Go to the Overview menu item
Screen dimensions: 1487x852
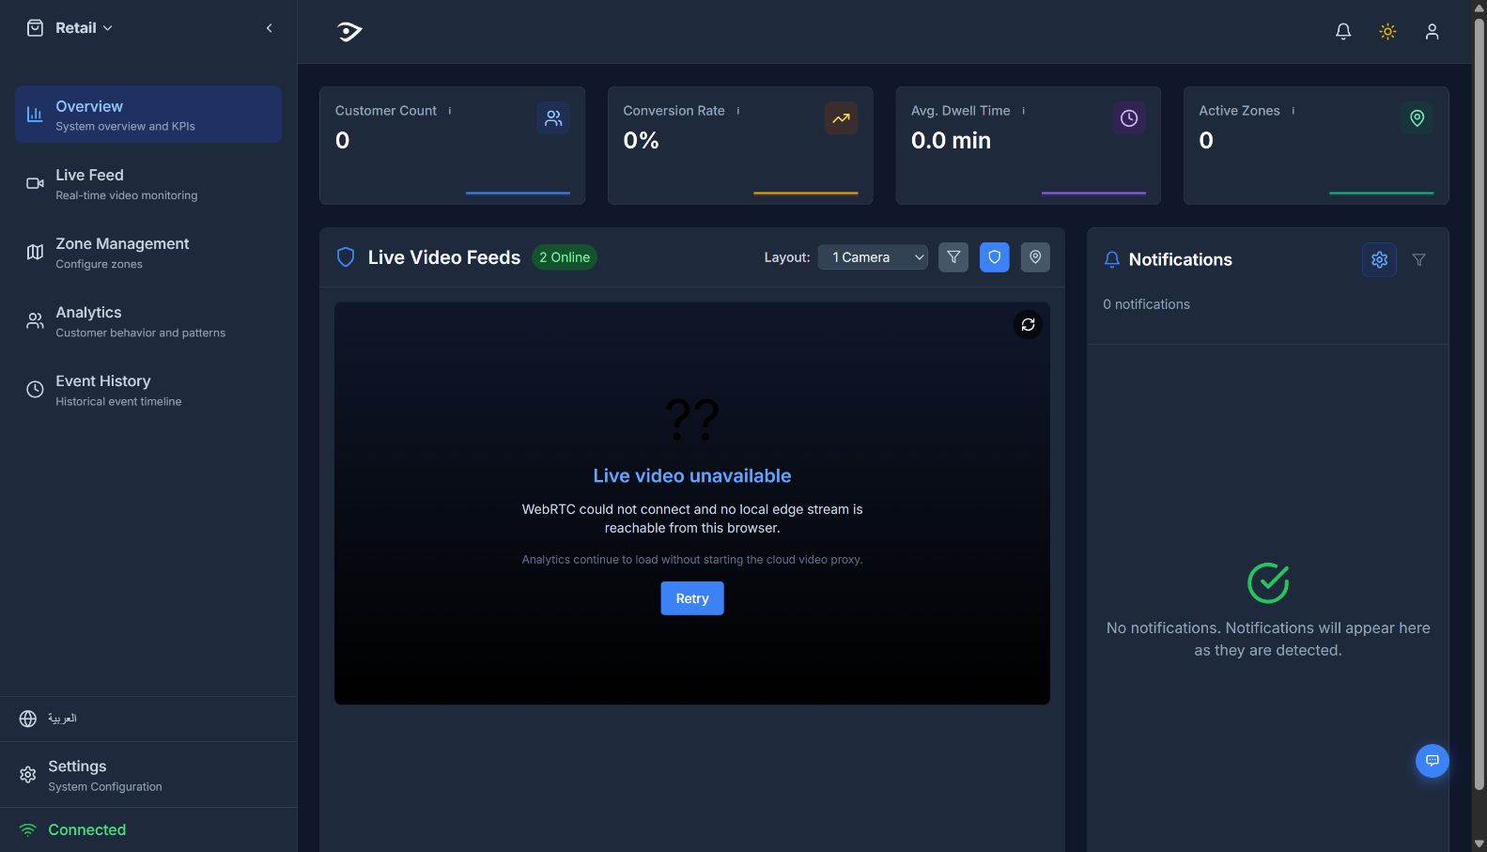[148, 115]
